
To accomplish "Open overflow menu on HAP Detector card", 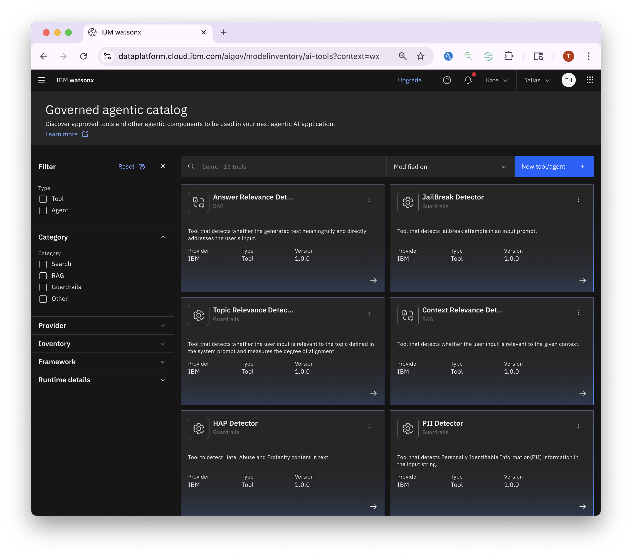I will point(369,426).
